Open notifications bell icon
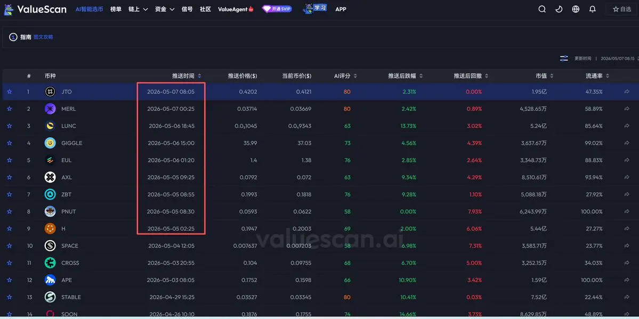Image resolution: width=639 pixels, height=319 pixels. pos(593,9)
